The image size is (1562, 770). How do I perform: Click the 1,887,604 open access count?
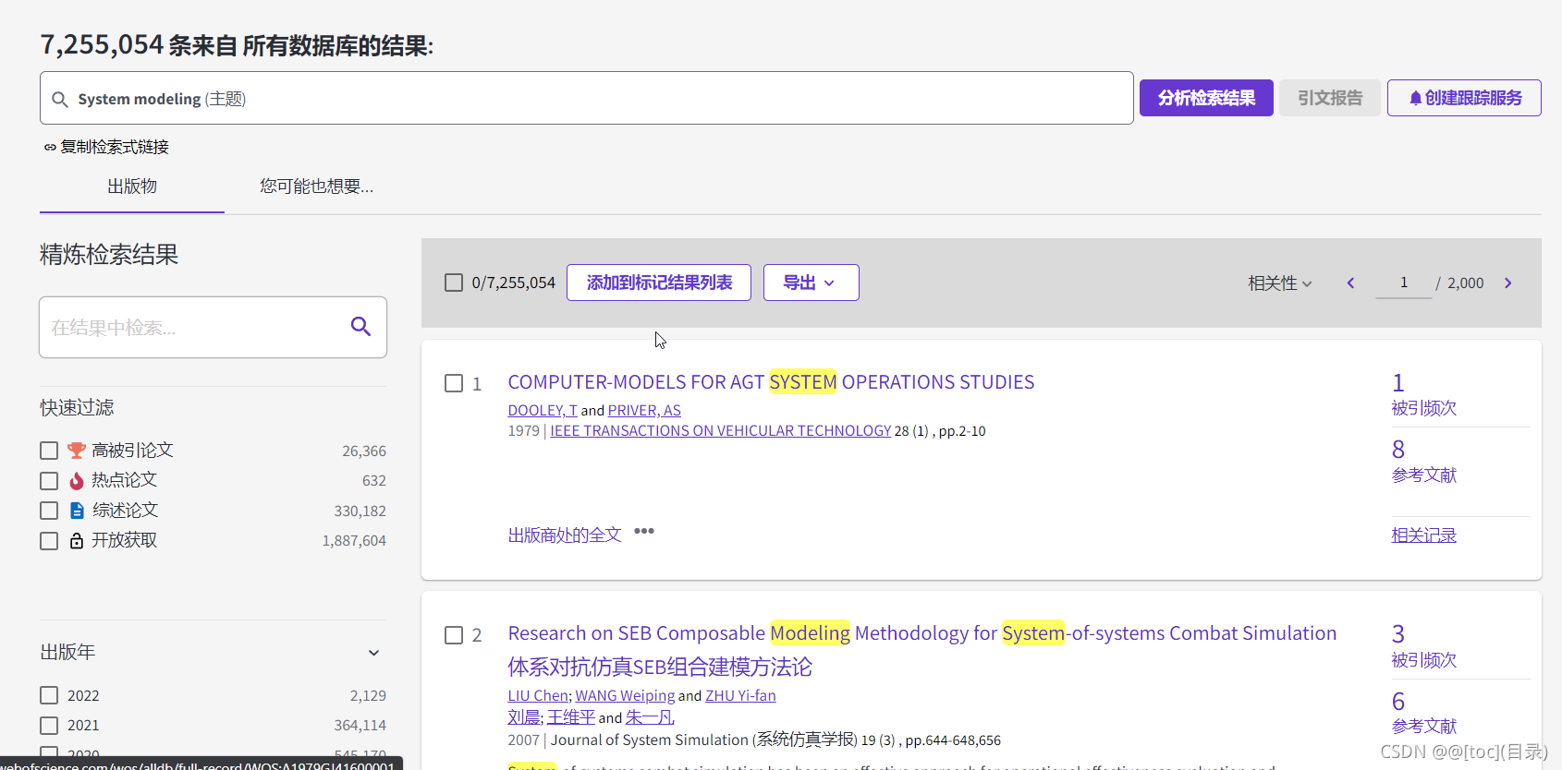pos(354,541)
